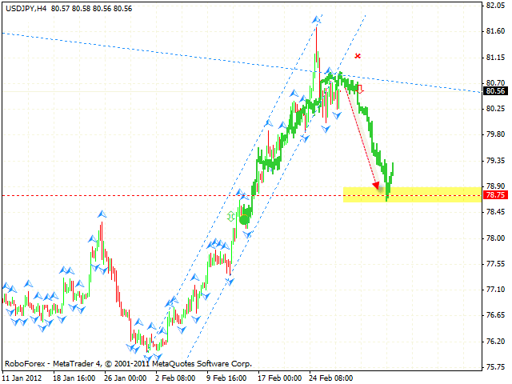The image size is (512, 384).
Task: Click the 82.05 price axis label
Action: pyautogui.click(x=495, y=6)
